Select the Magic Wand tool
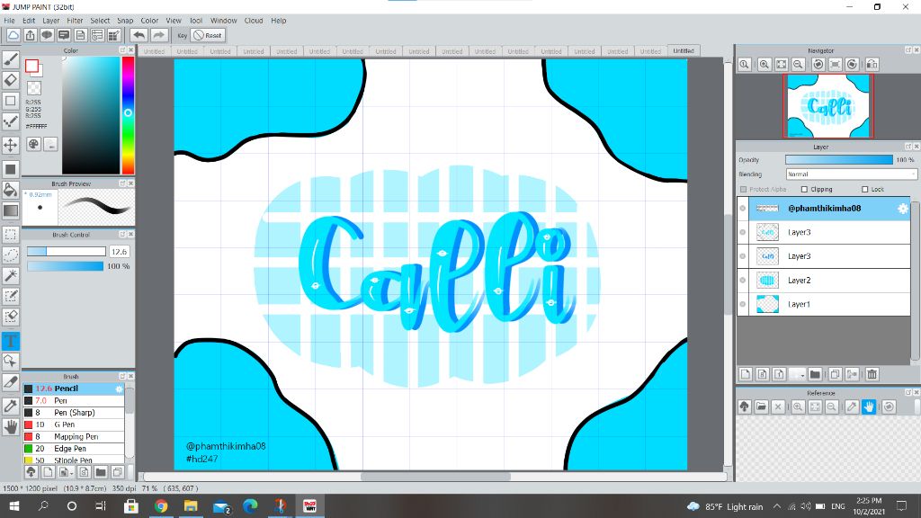Screen dimensions: 921x518 (11, 275)
